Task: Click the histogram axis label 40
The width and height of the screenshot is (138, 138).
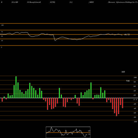Action: 135,91
